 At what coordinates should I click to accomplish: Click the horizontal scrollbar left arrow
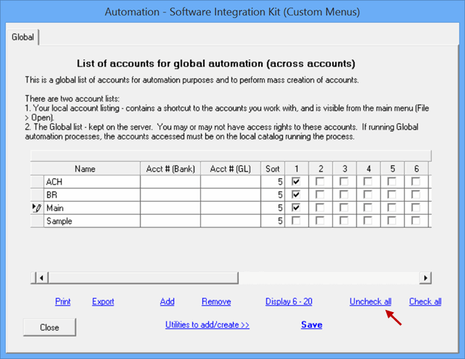click(x=40, y=278)
